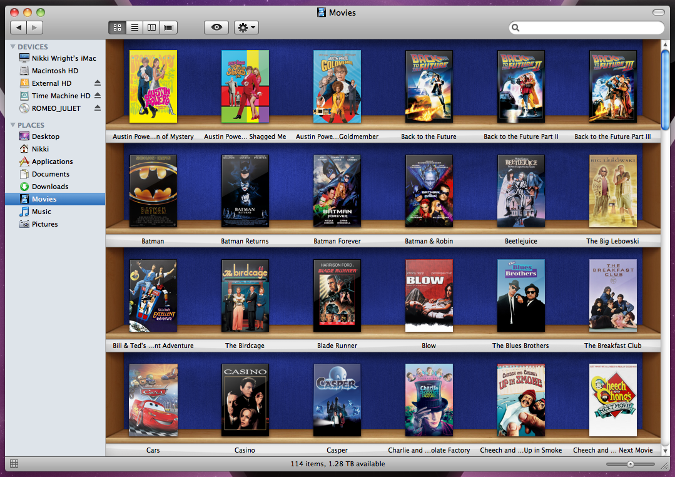Click the 'Batman Returns' file name label
675x477 pixels.
coord(245,241)
